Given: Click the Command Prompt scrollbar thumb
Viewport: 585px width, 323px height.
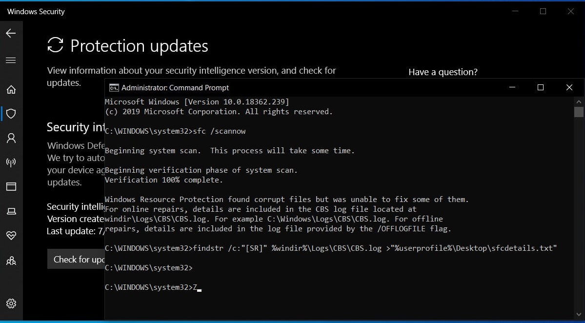Looking at the screenshot, I should tap(579, 112).
